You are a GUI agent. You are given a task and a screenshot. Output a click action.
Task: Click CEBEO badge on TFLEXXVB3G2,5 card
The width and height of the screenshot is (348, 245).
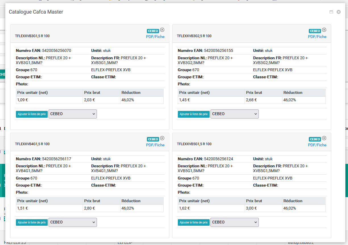pyautogui.click(x=315, y=31)
